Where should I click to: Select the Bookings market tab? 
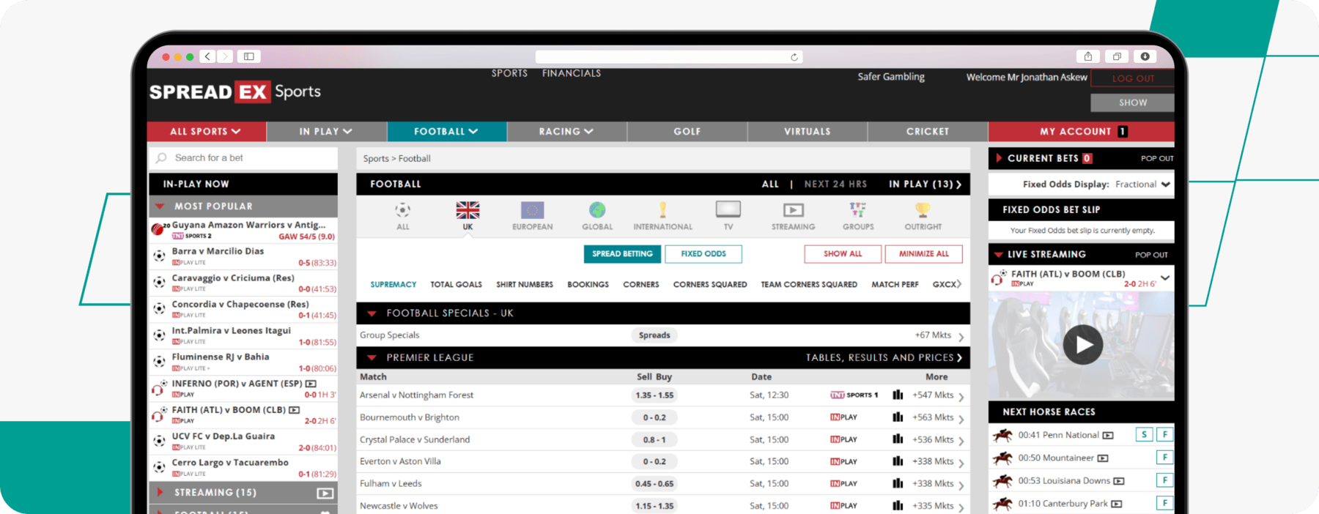[x=588, y=285]
